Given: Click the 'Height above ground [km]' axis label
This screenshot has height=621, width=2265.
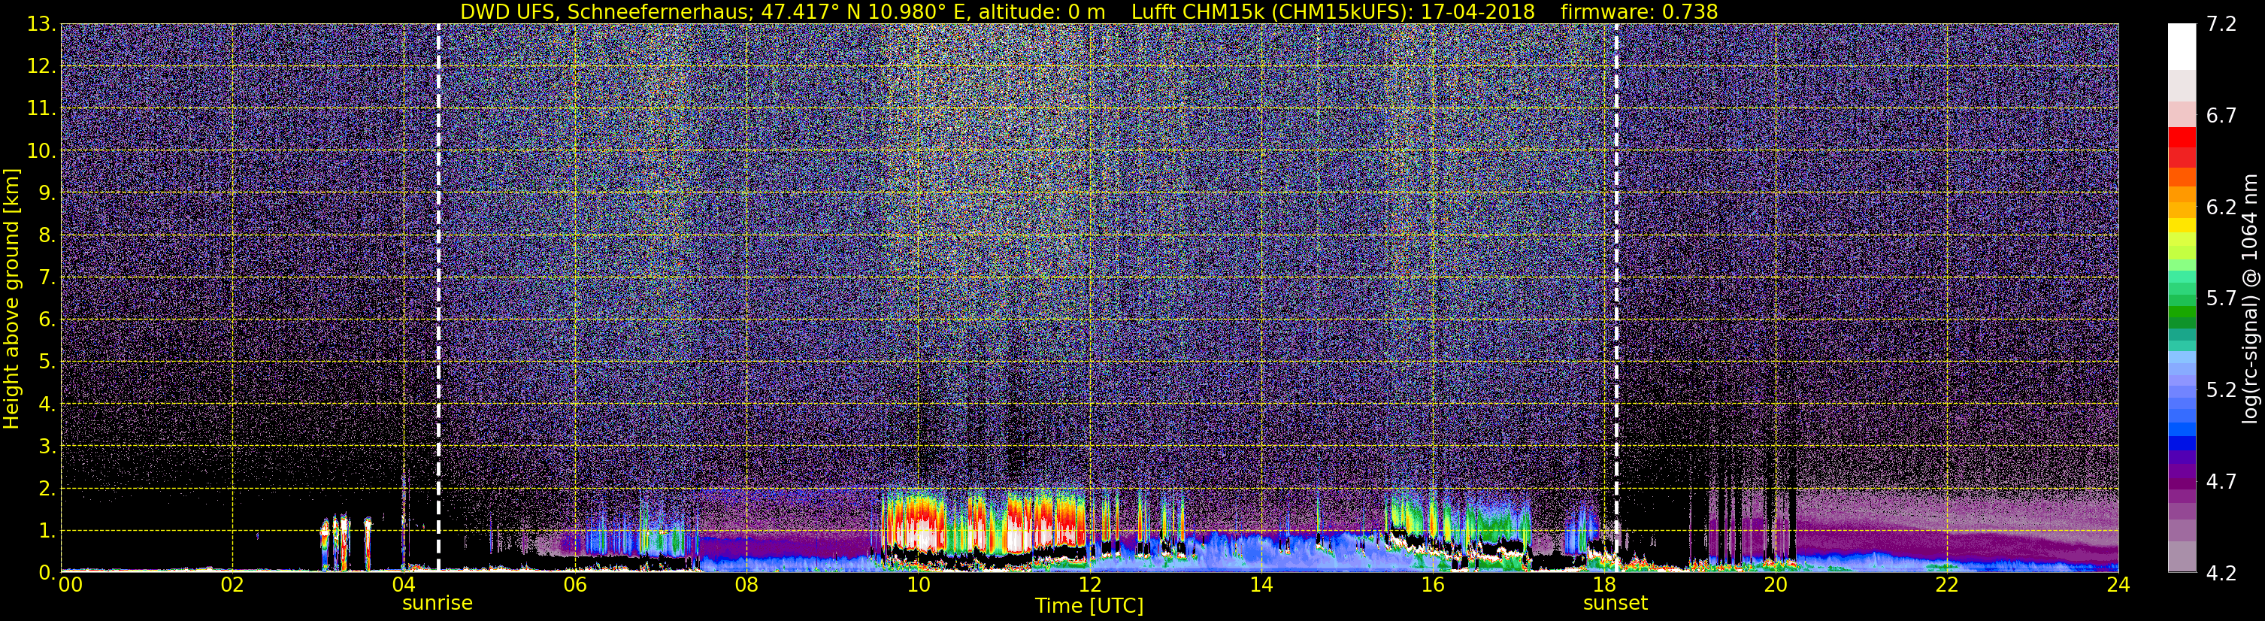Looking at the screenshot, I should tap(11, 299).
